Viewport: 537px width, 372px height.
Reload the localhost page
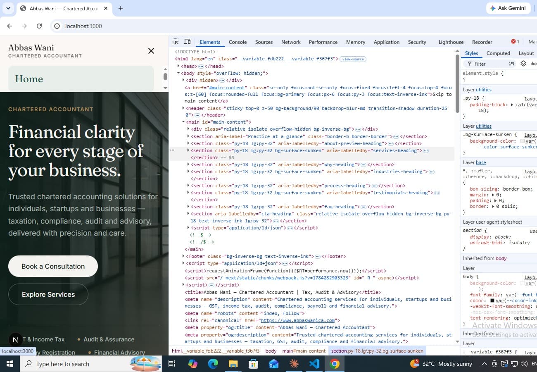point(39,26)
